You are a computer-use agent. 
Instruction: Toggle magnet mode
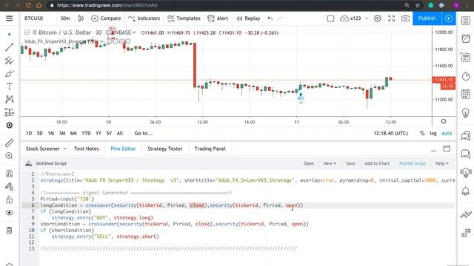(10, 173)
